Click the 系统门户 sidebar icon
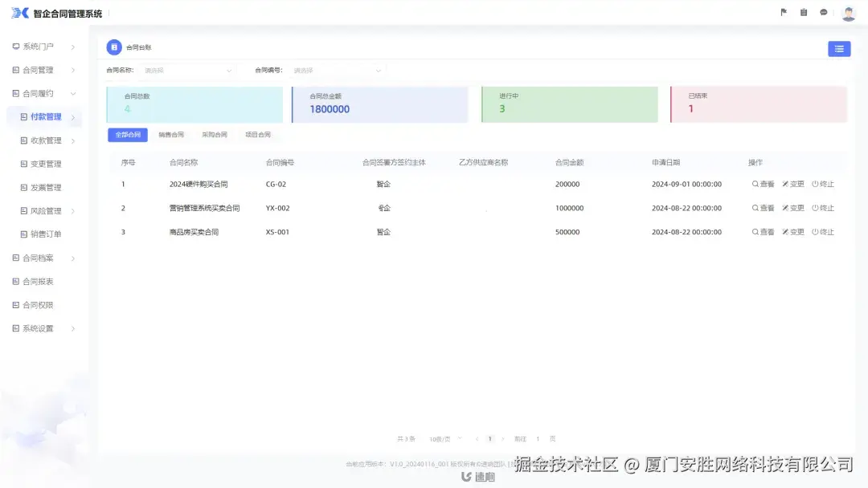This screenshot has height=488, width=868. tap(16, 47)
